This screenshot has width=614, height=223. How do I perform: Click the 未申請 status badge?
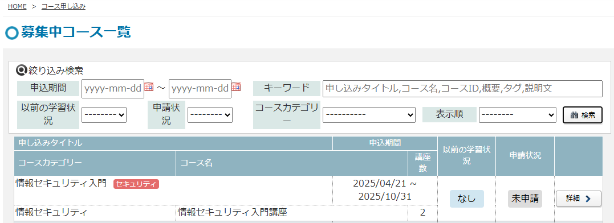coord(525,199)
